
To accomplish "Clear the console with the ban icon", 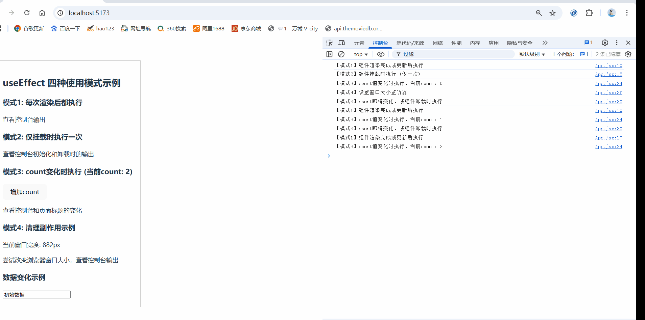I will click(341, 54).
